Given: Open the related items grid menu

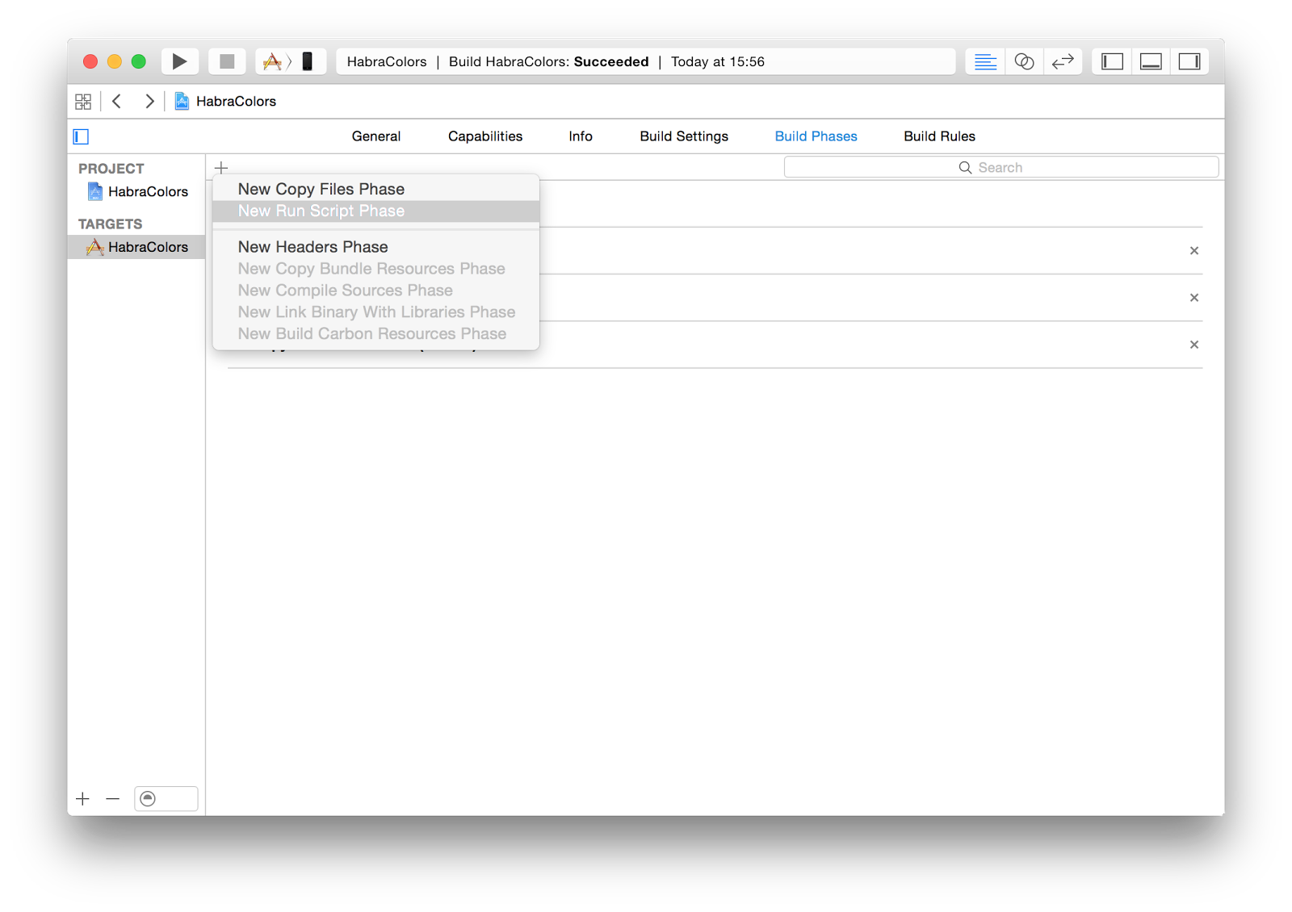Looking at the screenshot, I should [83, 102].
